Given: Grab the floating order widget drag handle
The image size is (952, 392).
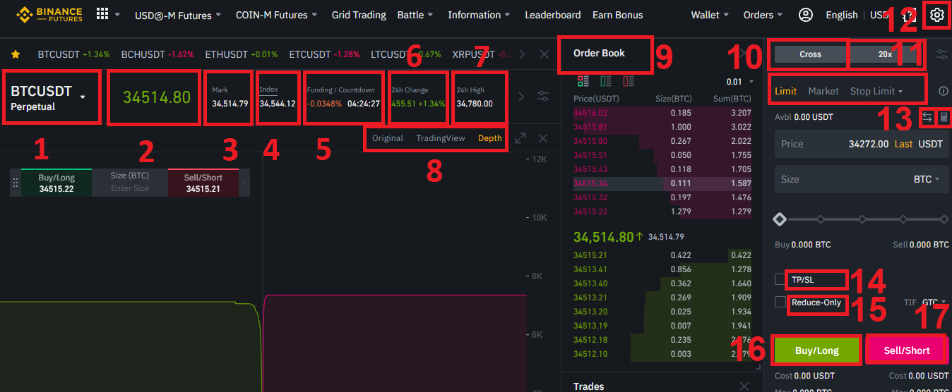Looking at the screenshot, I should point(16,183).
